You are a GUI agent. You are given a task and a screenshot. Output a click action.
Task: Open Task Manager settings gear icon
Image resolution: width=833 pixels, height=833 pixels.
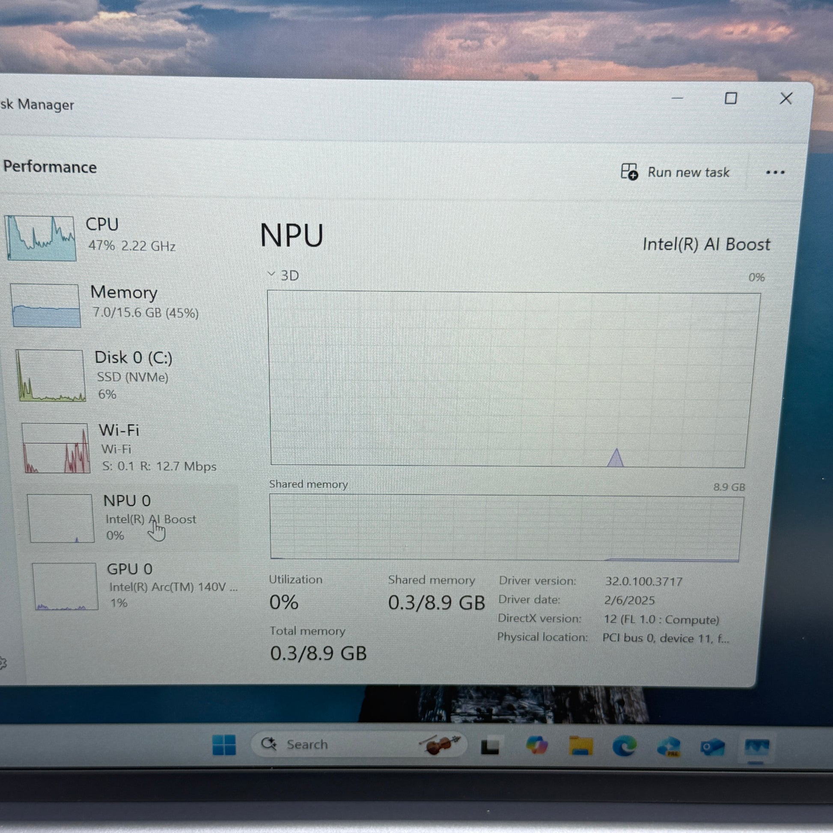pos(3,663)
